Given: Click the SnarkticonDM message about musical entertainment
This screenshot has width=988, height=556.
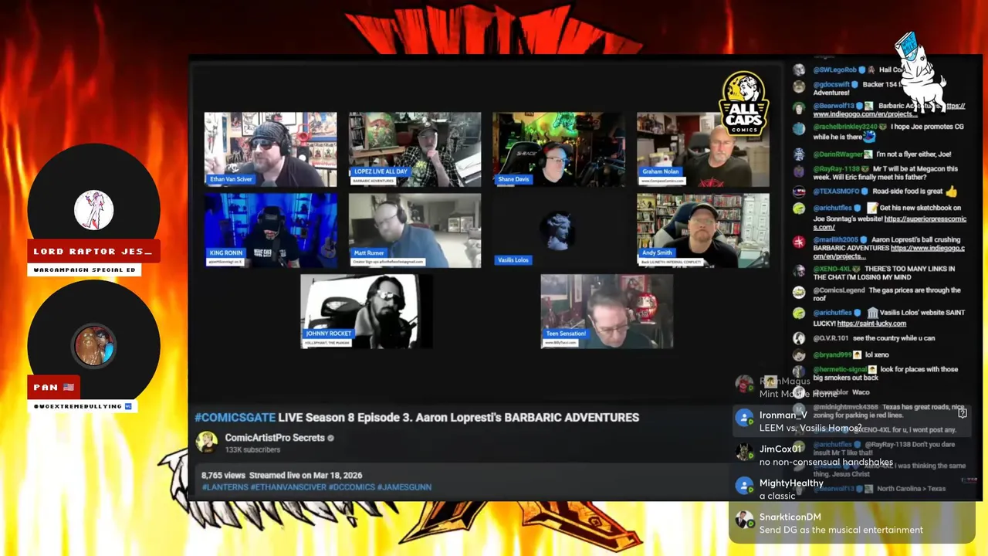Looking at the screenshot, I should coord(841,530).
